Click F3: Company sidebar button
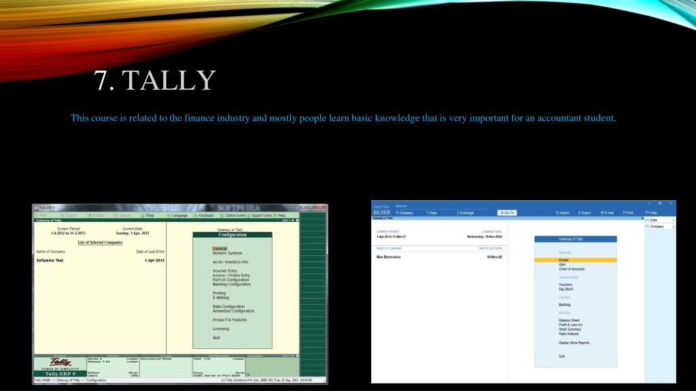 [x=659, y=227]
